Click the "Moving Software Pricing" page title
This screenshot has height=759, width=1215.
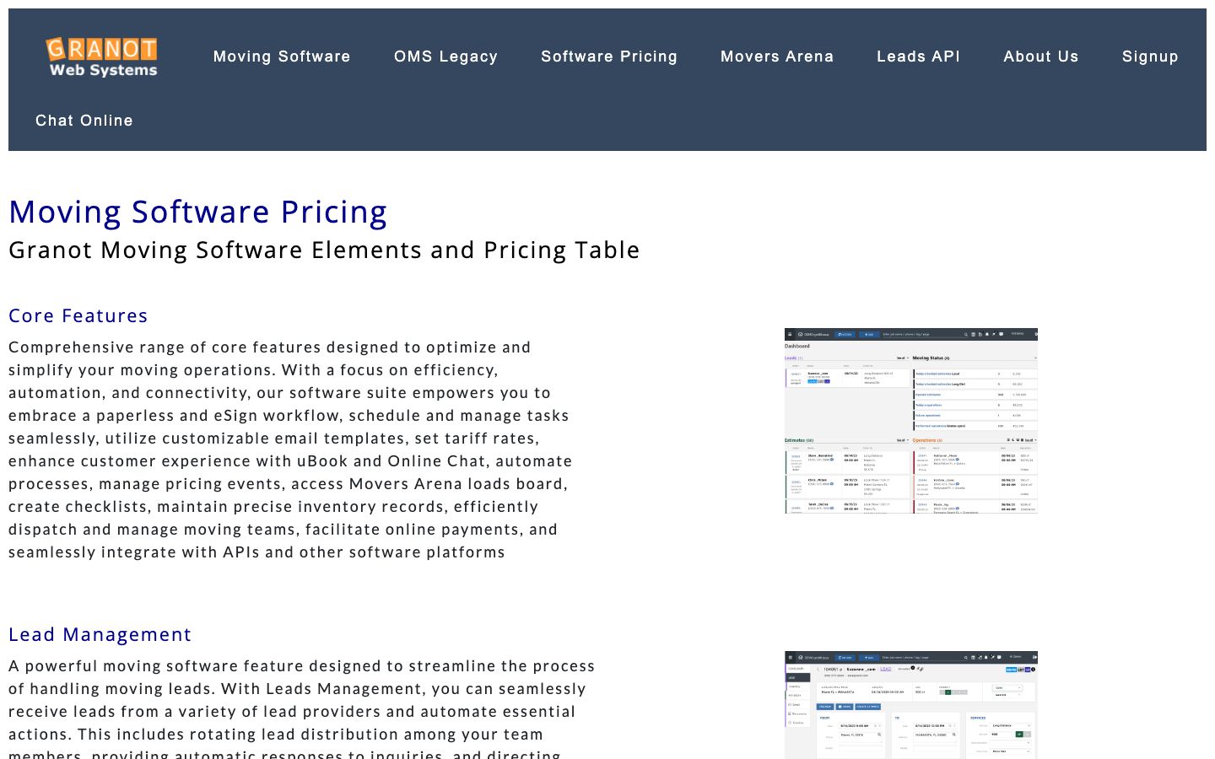pos(198,211)
